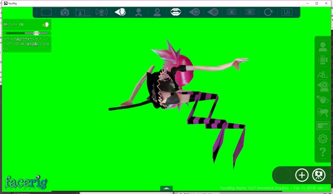This screenshot has height=194, width=333.
Task: Reset avatar with the circular arrow icon
Action: pos(268,12)
